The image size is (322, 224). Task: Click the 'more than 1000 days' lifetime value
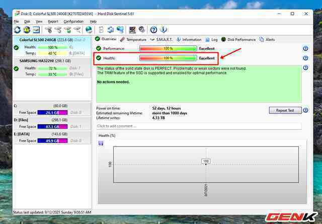coord(170,113)
